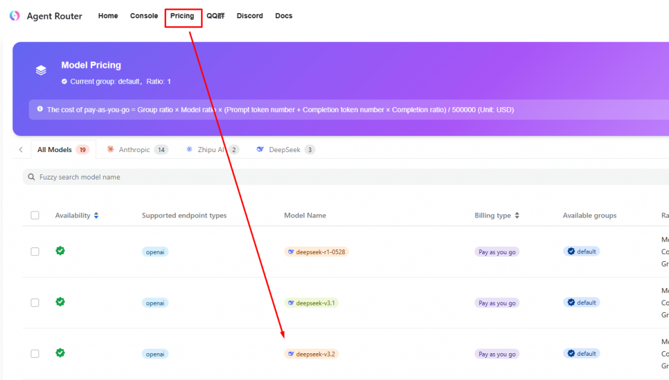This screenshot has height=380, width=669.
Task: Click the Model Pricing heading
Action: click(91, 65)
